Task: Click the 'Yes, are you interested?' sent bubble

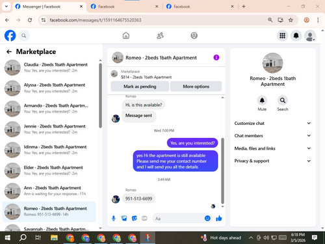Action: (192, 143)
